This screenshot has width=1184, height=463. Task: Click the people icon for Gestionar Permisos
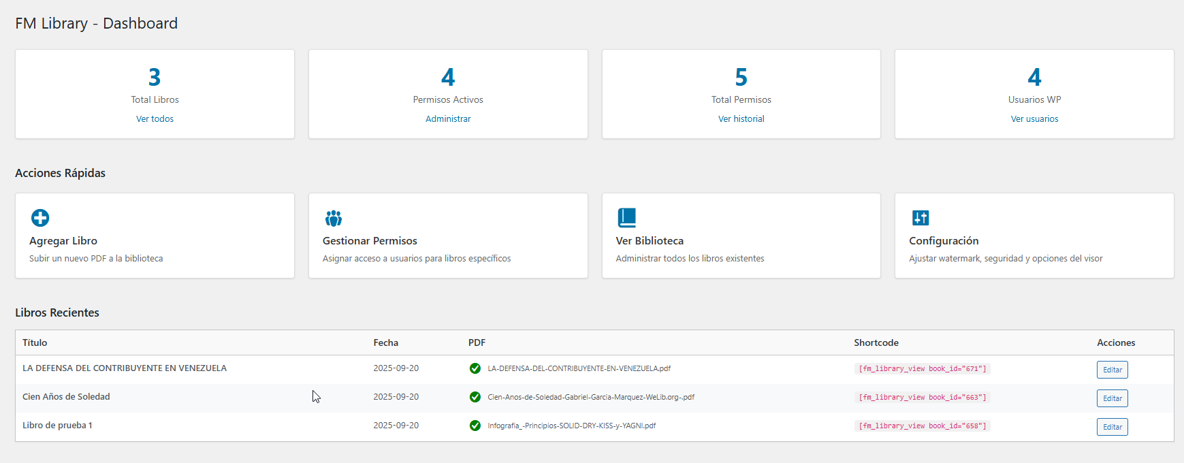pyautogui.click(x=334, y=218)
